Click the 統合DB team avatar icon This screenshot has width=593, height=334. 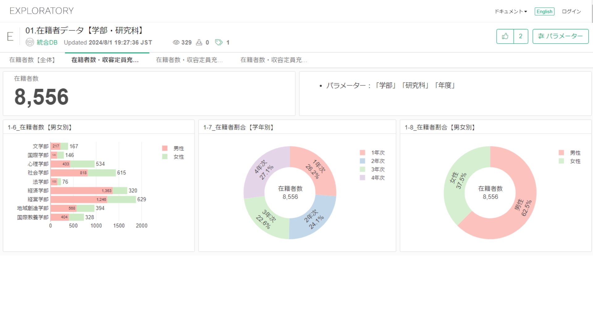point(30,42)
